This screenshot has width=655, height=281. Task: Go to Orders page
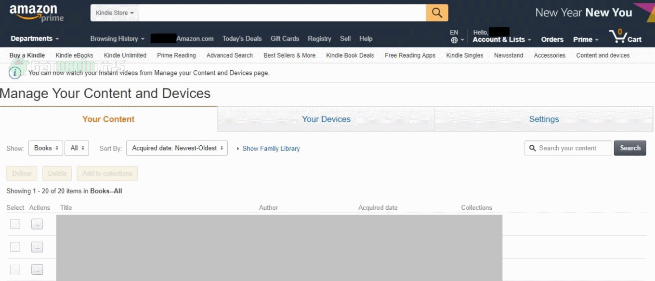(x=552, y=39)
